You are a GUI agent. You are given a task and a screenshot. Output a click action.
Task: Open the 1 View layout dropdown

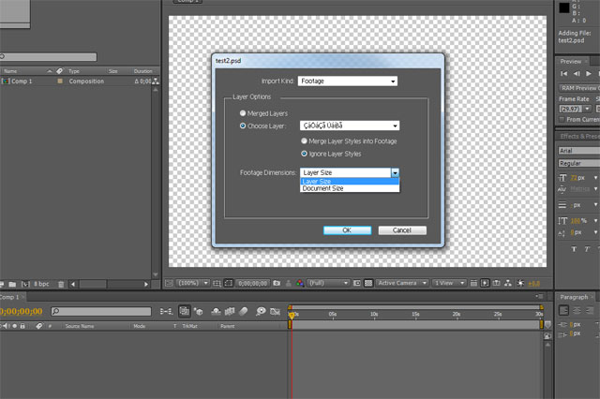click(449, 283)
